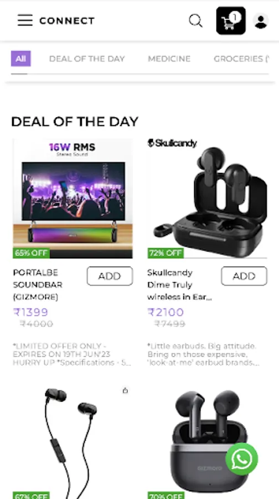This screenshot has width=279, height=499.
Task: Open the hamburger menu
Action: pyautogui.click(x=25, y=21)
